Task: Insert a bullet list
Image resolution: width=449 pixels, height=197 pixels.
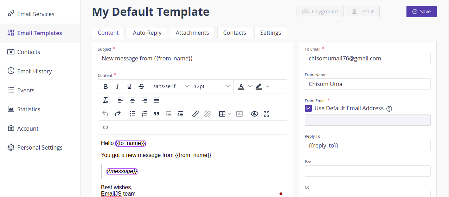Action: click(x=133, y=114)
